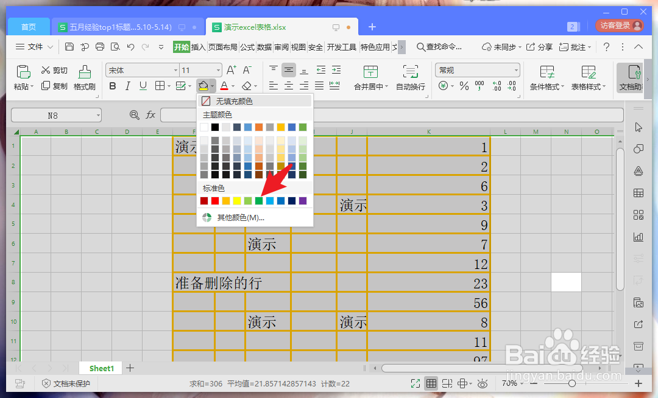The image size is (658, 398).
Task: Pick the green standard color swatch
Action: (x=259, y=201)
